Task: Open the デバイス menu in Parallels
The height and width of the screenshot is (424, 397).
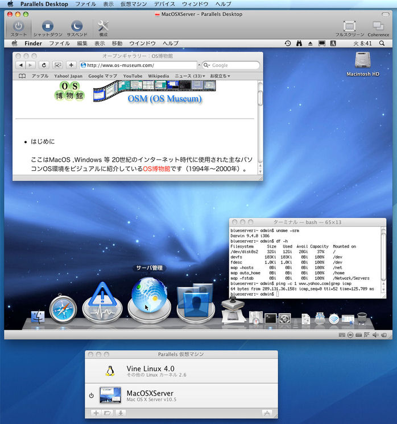Action: pos(164,4)
